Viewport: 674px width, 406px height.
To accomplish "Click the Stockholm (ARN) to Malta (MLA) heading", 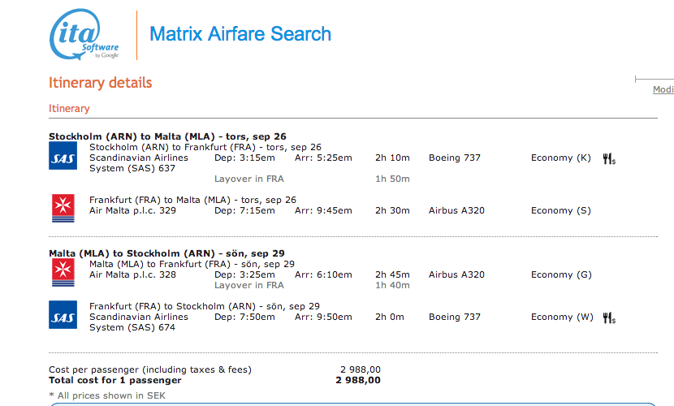I will click(167, 136).
